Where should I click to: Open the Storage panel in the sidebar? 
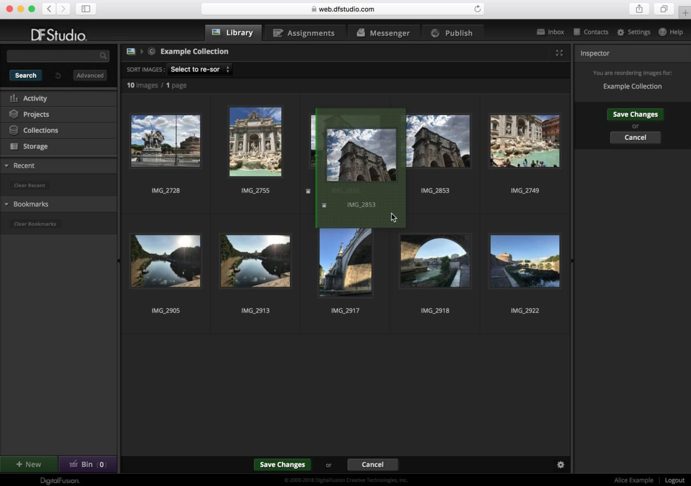point(35,146)
